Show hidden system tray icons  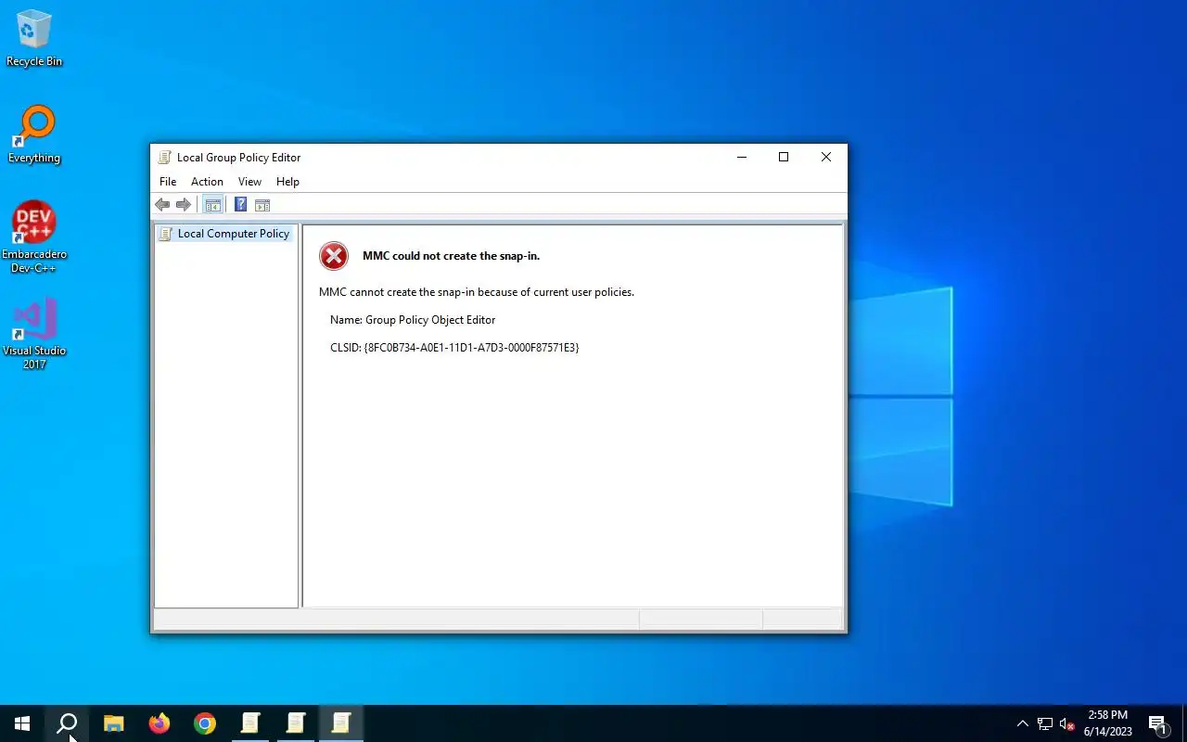[x=1023, y=723]
